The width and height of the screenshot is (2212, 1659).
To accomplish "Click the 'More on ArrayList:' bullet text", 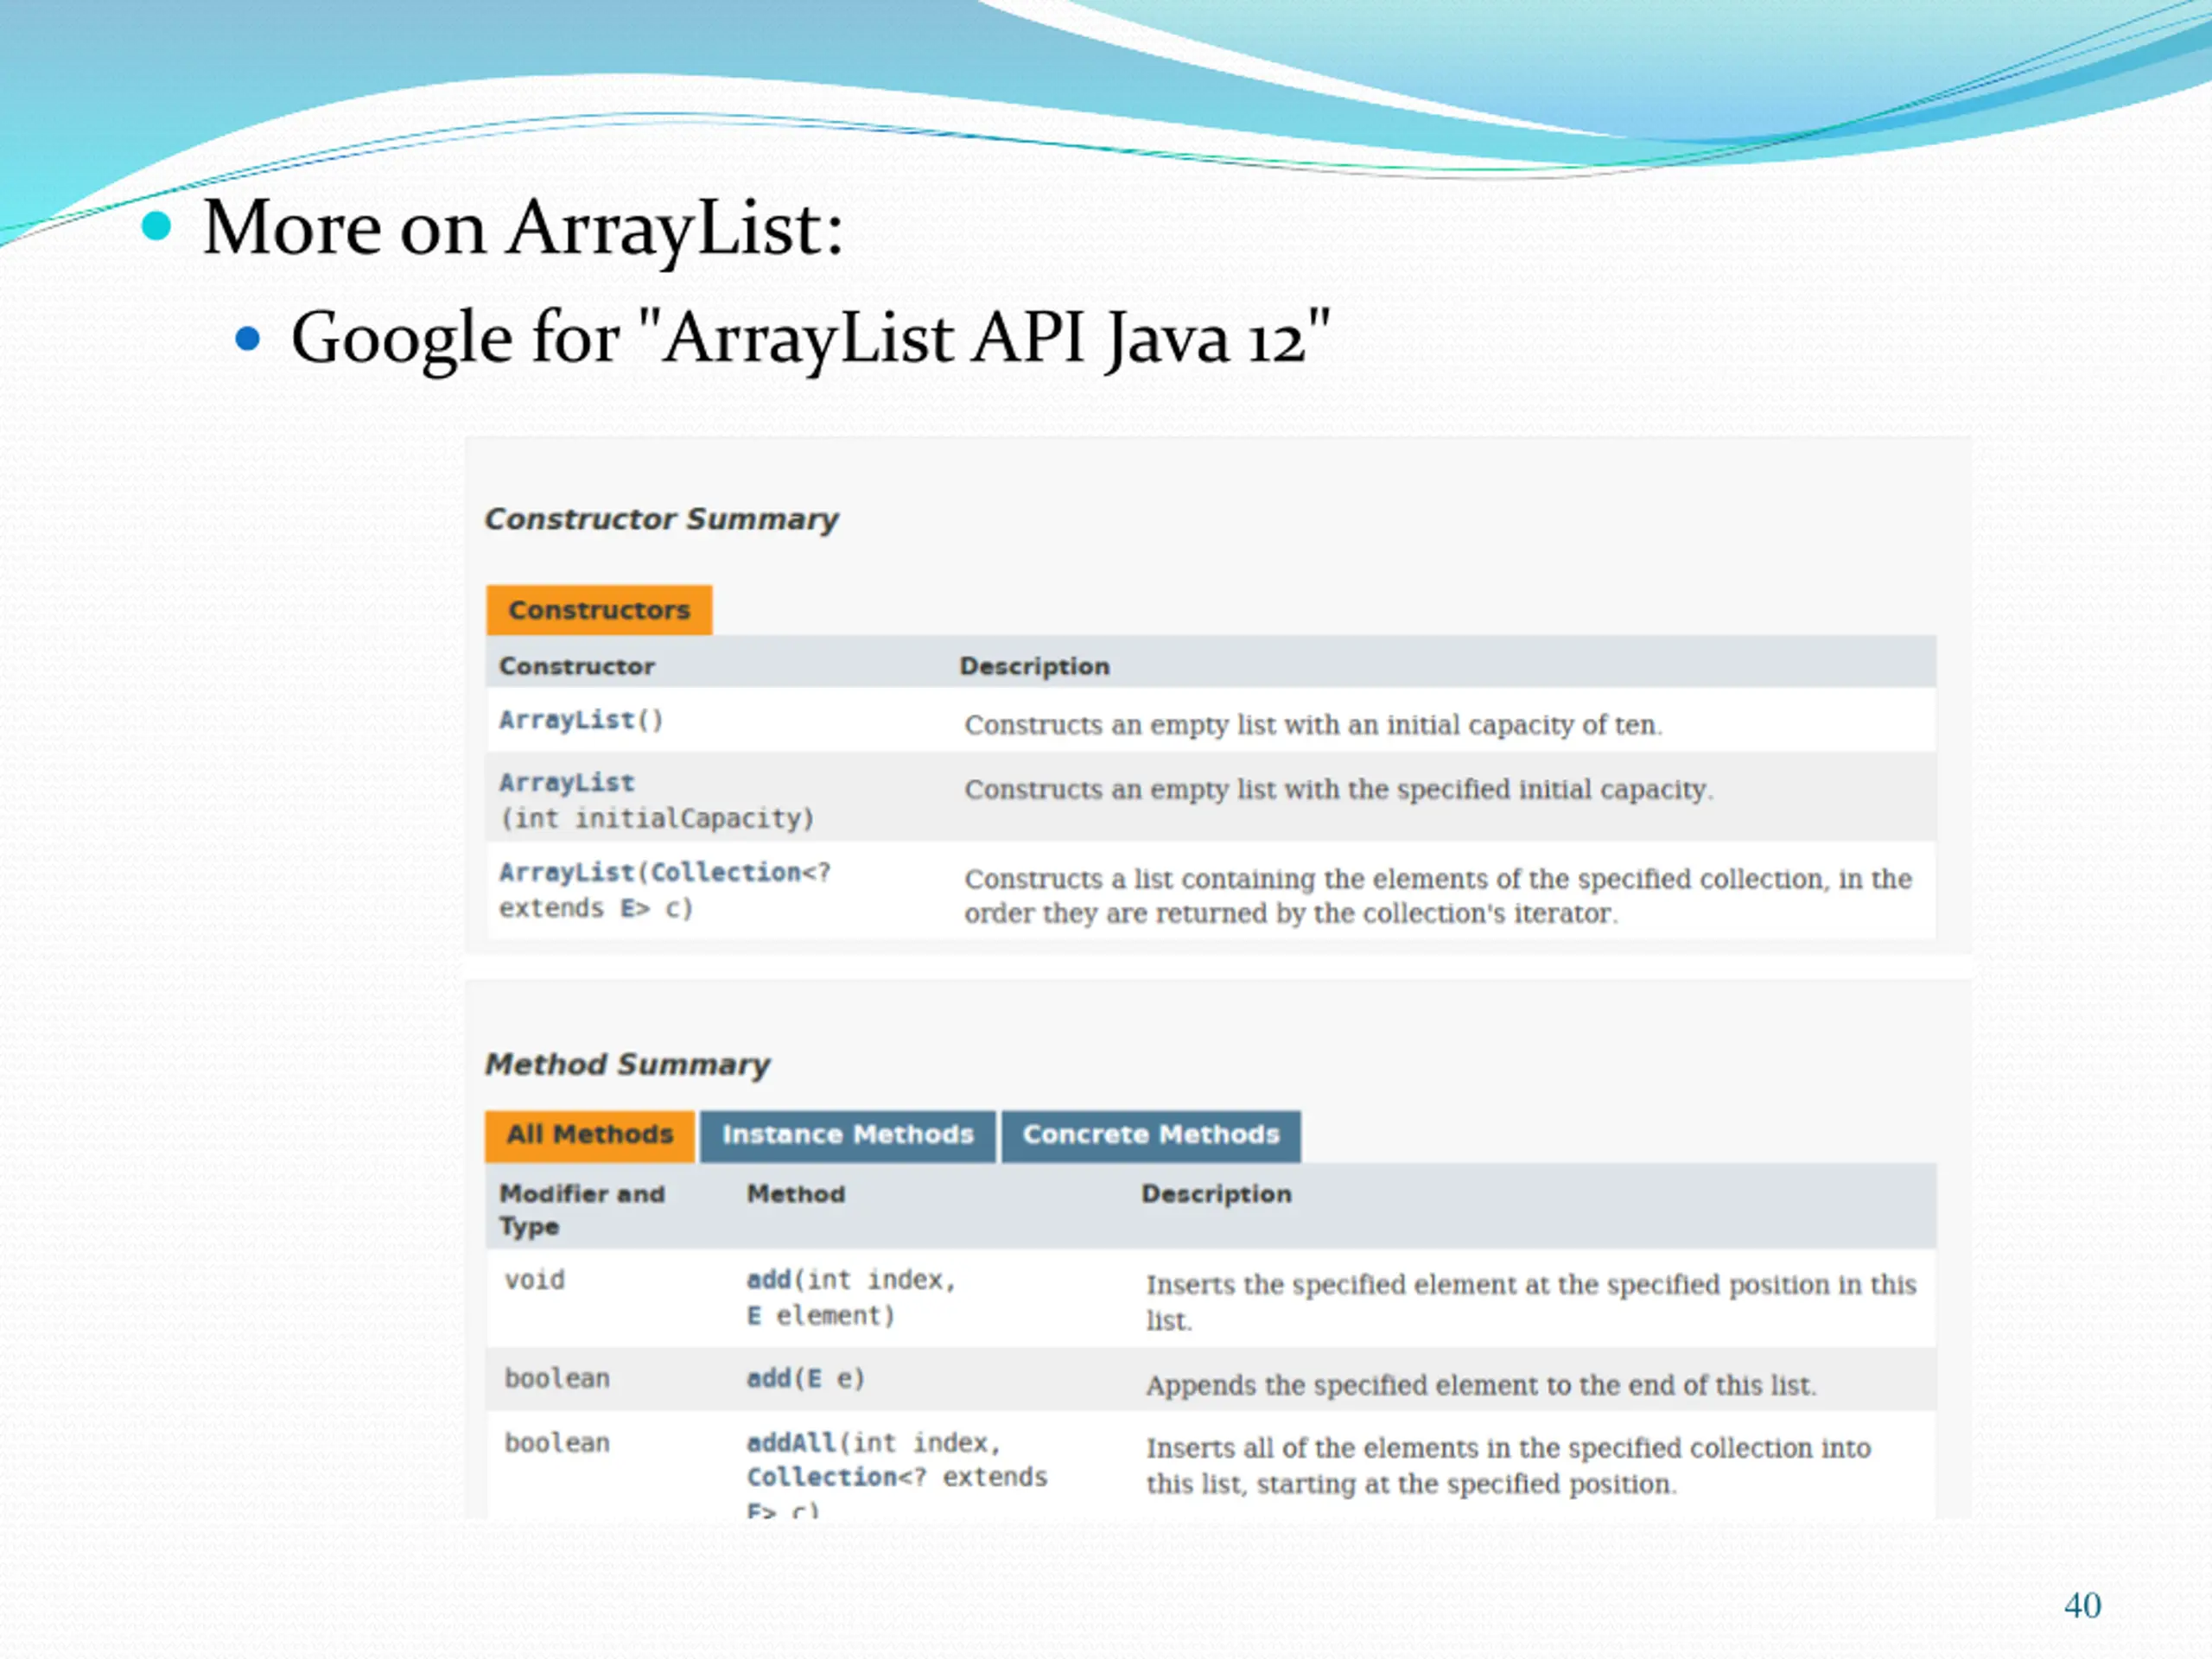I will [523, 229].
